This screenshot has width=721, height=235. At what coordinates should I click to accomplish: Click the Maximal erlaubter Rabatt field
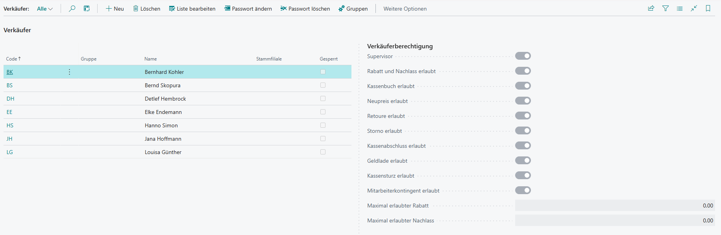[614, 206]
